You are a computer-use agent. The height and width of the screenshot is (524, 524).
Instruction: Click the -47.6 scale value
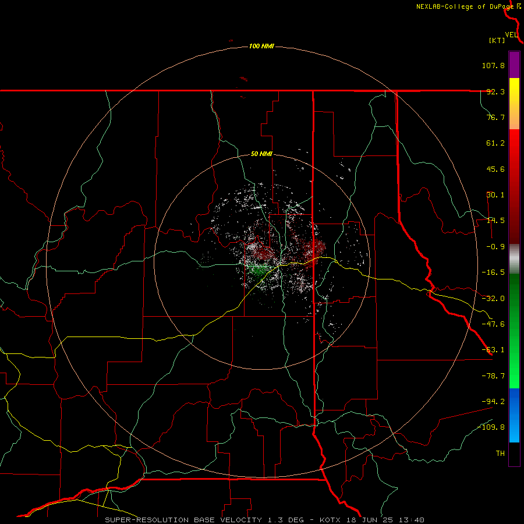pos(493,324)
